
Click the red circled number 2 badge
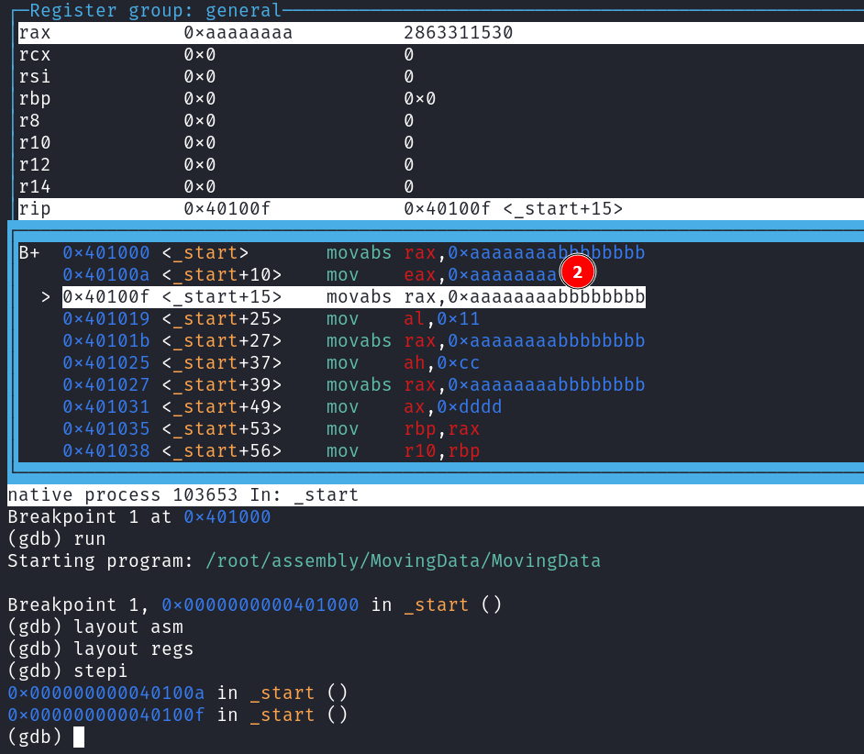(578, 272)
